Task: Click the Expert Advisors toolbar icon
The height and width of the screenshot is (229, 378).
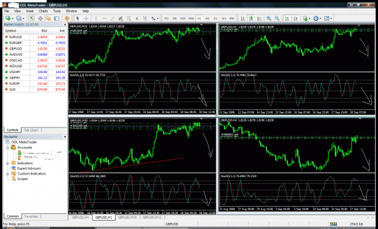Action: tap(67, 18)
